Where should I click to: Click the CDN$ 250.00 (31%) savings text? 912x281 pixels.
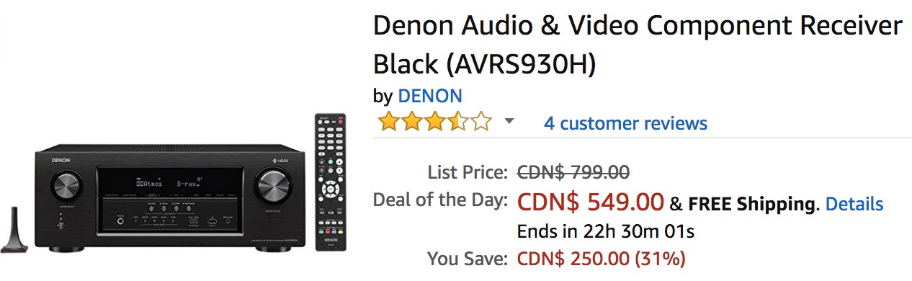tap(602, 258)
